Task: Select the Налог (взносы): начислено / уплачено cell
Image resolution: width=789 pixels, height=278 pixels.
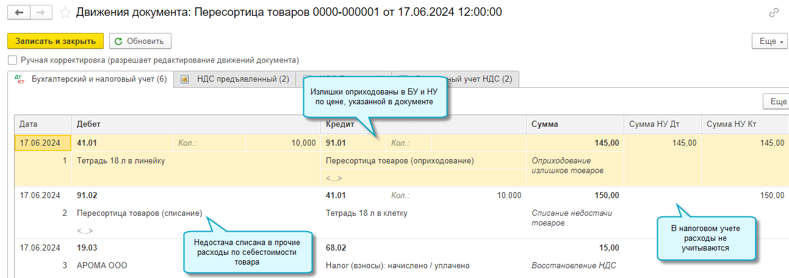Action: (397, 266)
